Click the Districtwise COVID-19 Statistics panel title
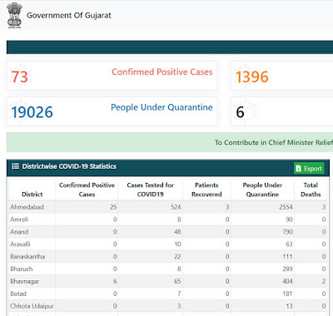Screen dimensions: 333x316 [69, 166]
